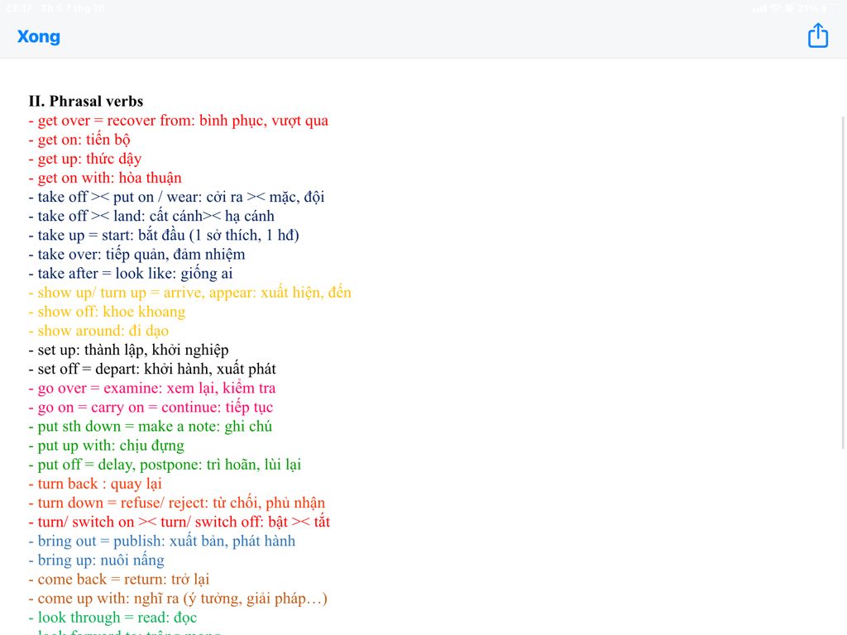Click the 'II. Phrasal verbs' heading

tap(86, 101)
